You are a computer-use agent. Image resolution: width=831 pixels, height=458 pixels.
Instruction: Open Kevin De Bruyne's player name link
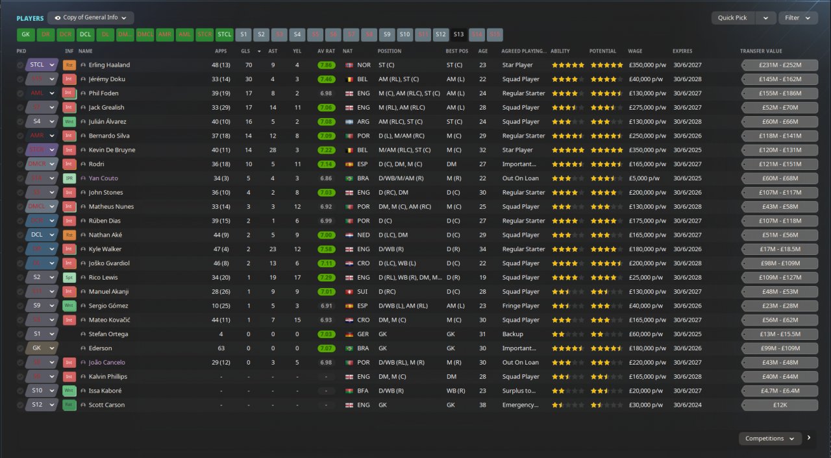[x=112, y=150]
